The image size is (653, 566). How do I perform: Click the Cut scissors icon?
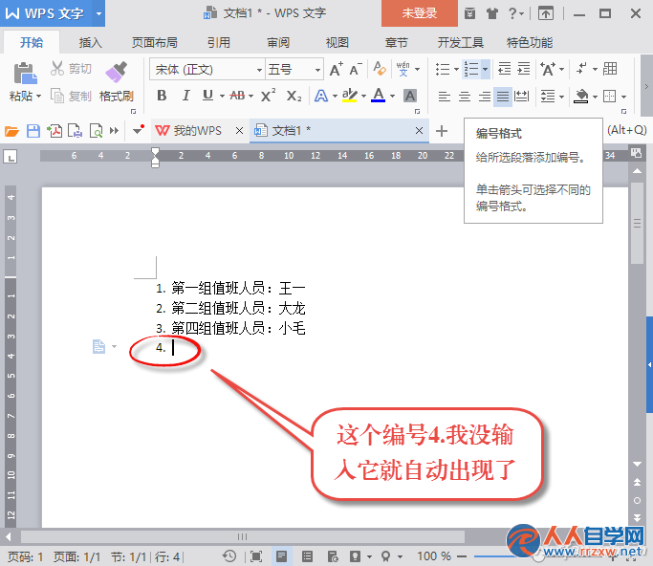[x=57, y=68]
